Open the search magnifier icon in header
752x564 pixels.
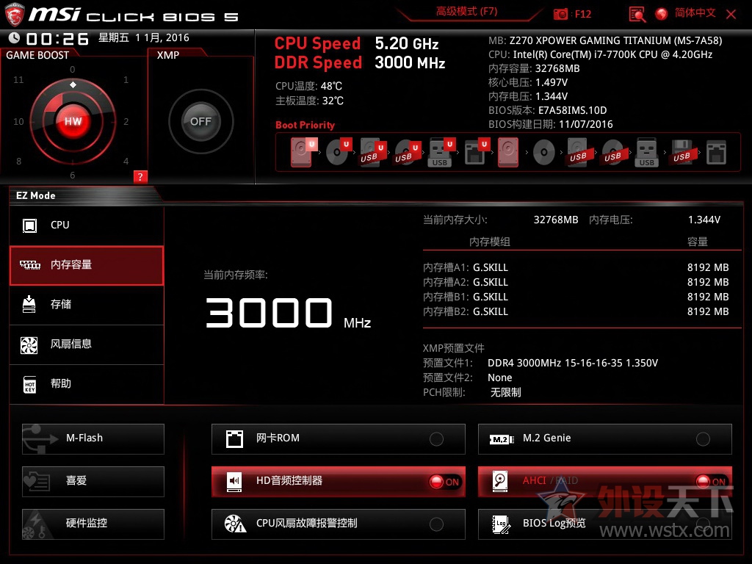point(637,15)
